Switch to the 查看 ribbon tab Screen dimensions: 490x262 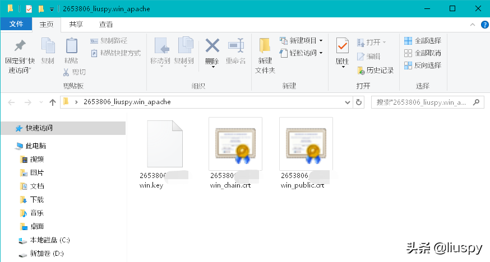pyautogui.click(x=106, y=24)
